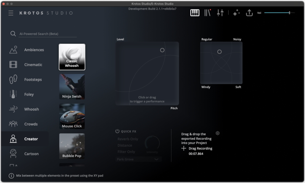Select the Cartoon category

click(32, 154)
